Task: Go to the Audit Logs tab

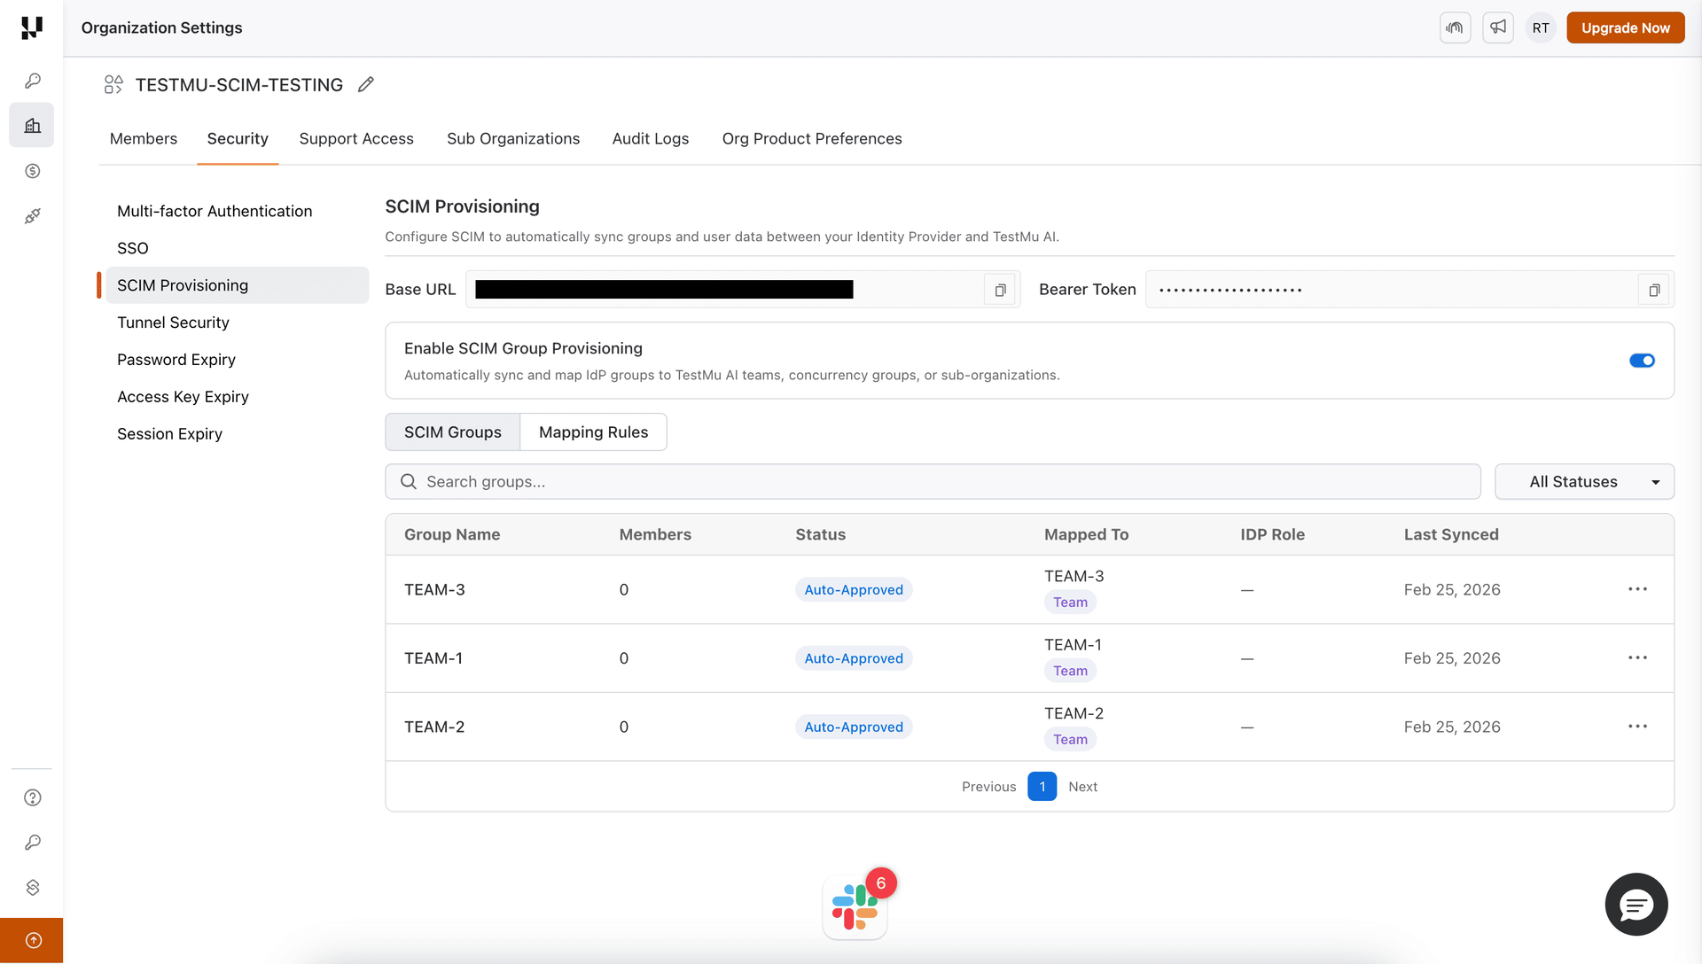Action: point(650,138)
